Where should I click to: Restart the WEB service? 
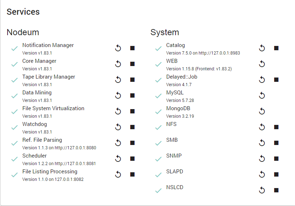tap(262, 64)
